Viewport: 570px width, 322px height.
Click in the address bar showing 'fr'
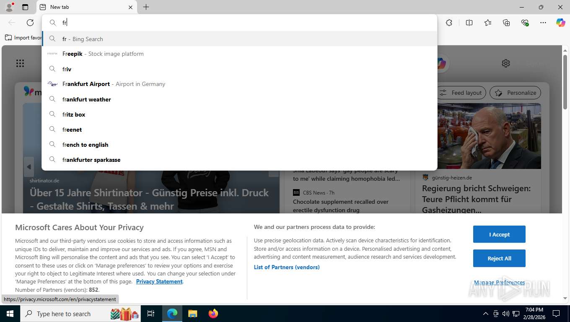(239, 23)
